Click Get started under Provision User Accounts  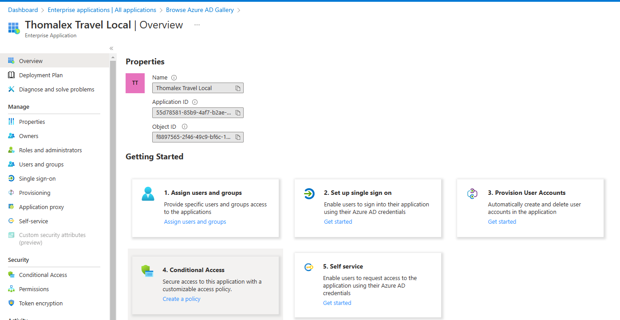coord(502,221)
